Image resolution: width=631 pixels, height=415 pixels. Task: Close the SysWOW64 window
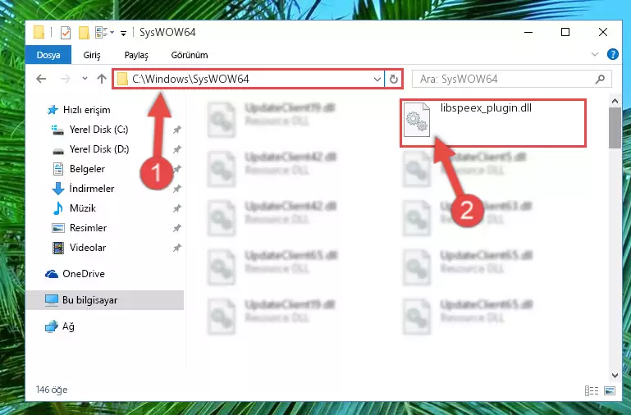coord(602,32)
